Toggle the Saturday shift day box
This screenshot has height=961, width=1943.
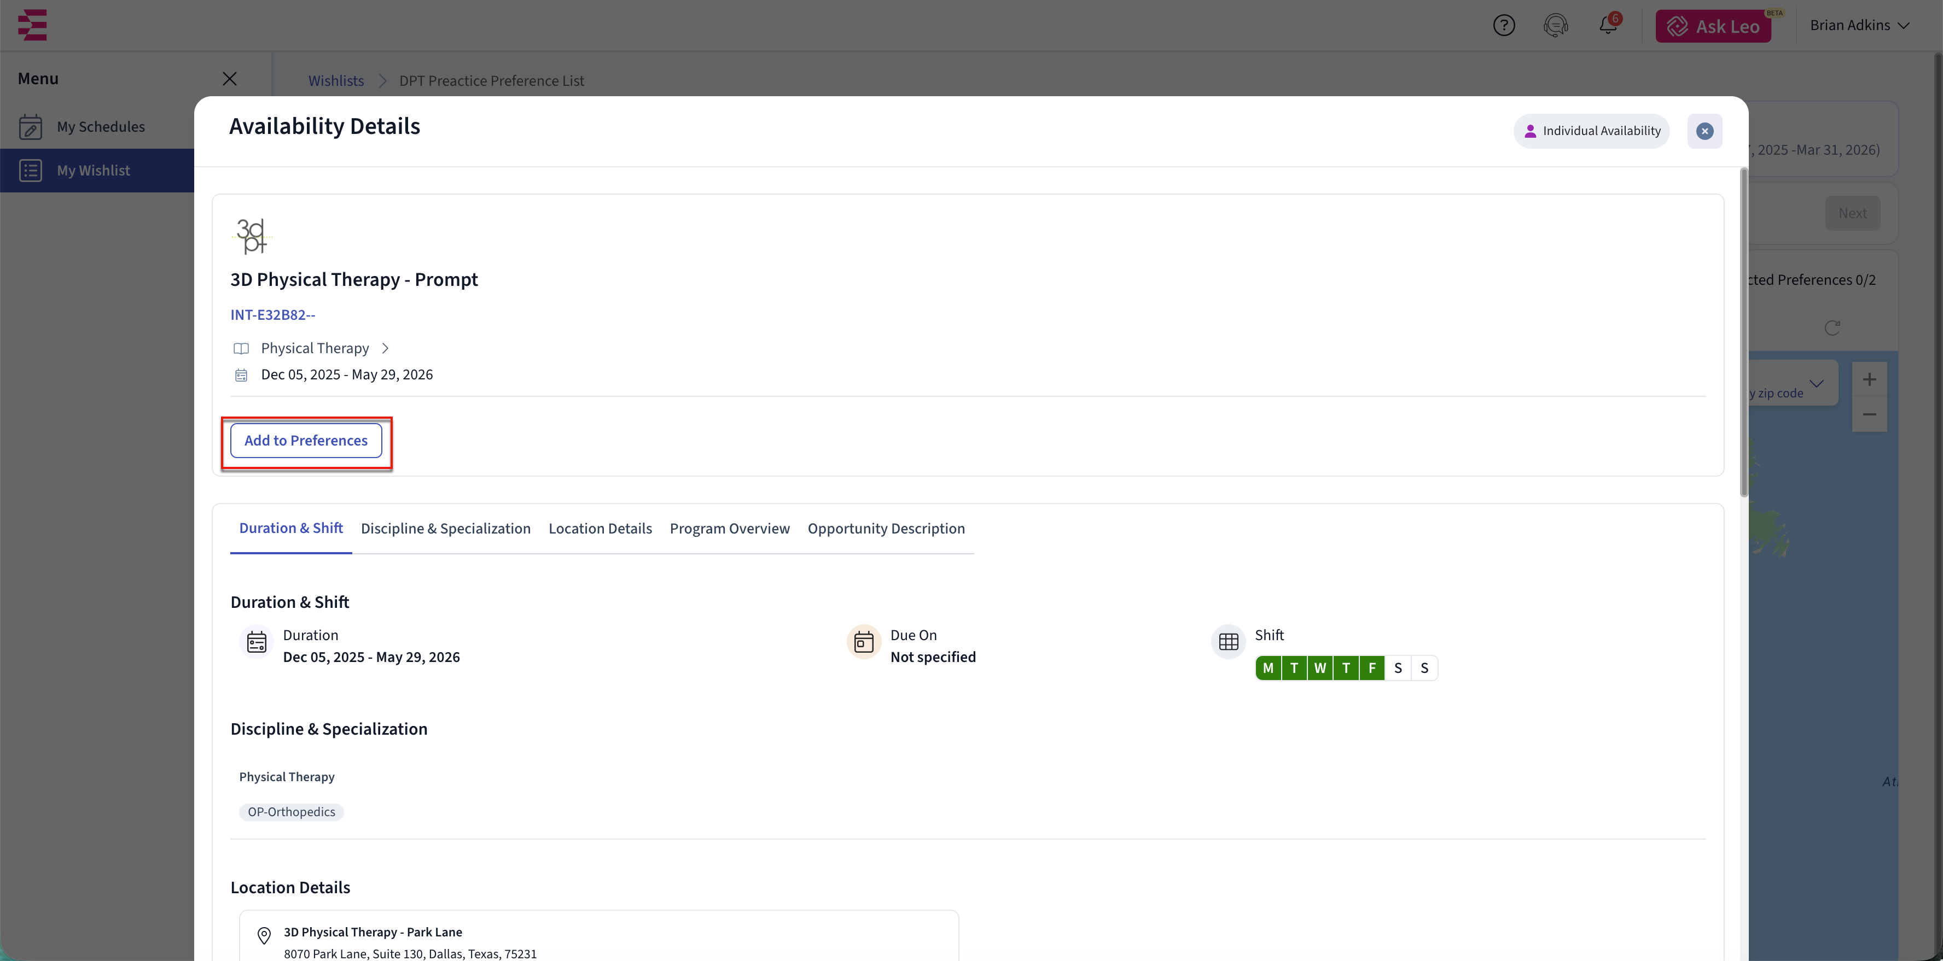pyautogui.click(x=1398, y=668)
